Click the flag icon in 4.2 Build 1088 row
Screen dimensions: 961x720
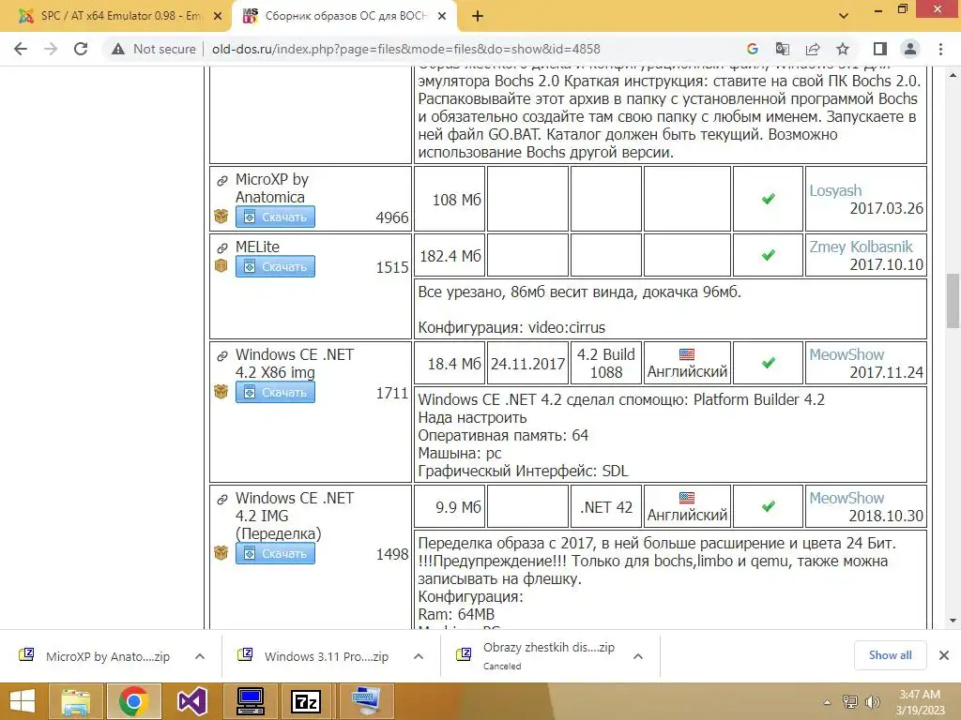pos(687,354)
